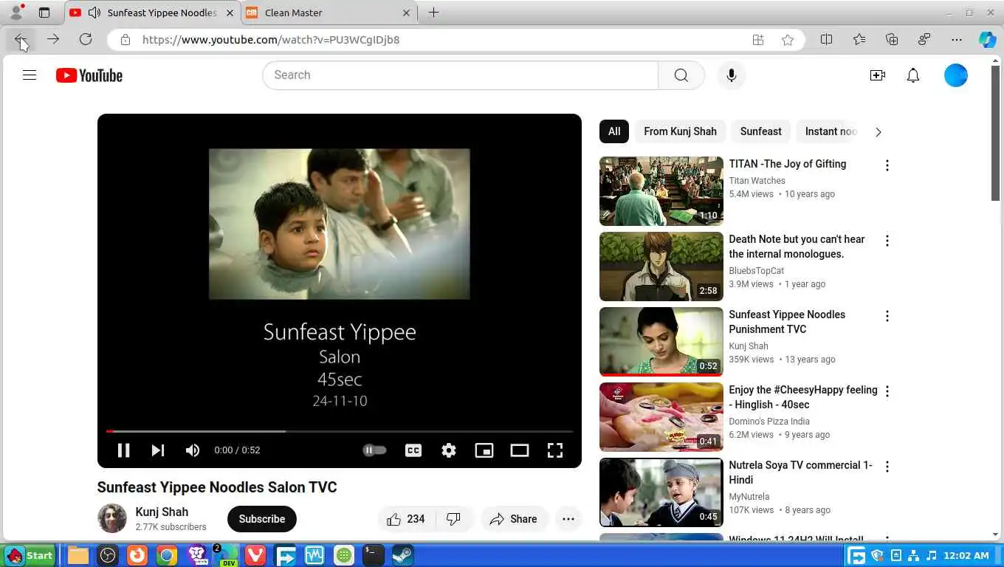Mute the video volume
The width and height of the screenshot is (1004, 567).
click(x=193, y=450)
